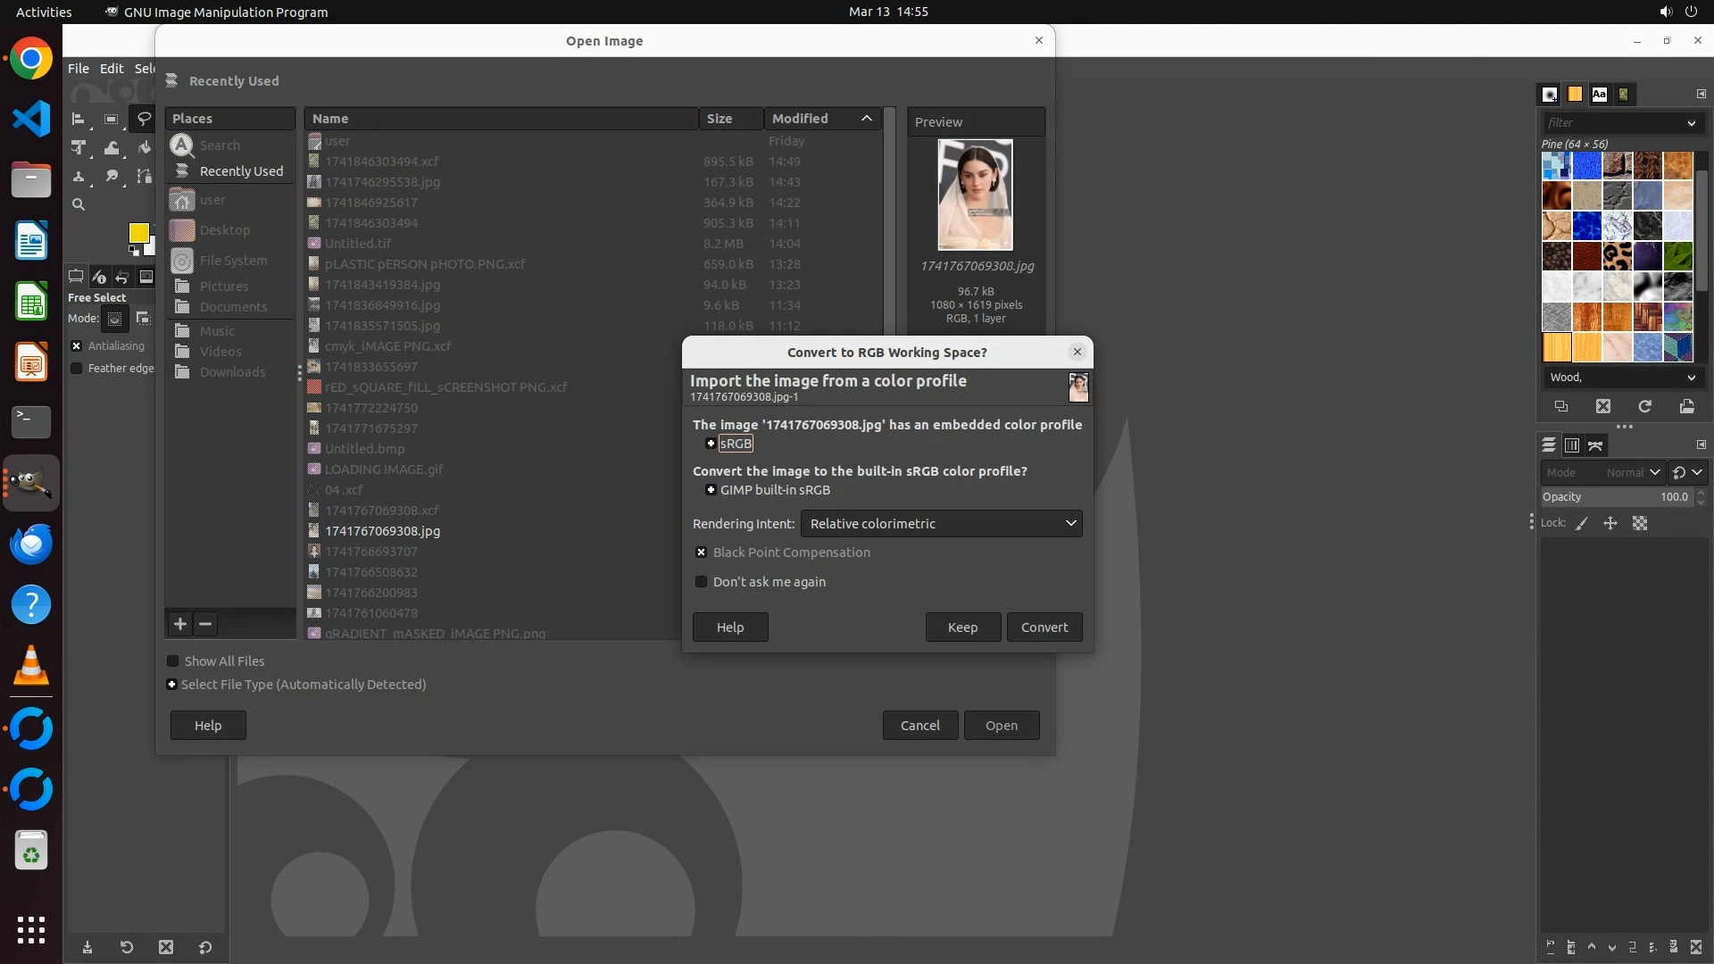Click the Keep button

[x=962, y=627]
